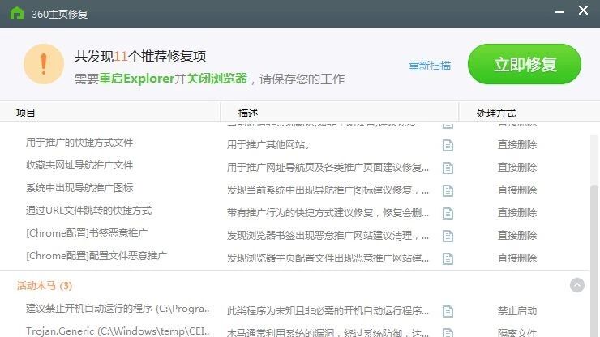Click the green 立即修复 button
The width and height of the screenshot is (600, 337).
[525, 64]
